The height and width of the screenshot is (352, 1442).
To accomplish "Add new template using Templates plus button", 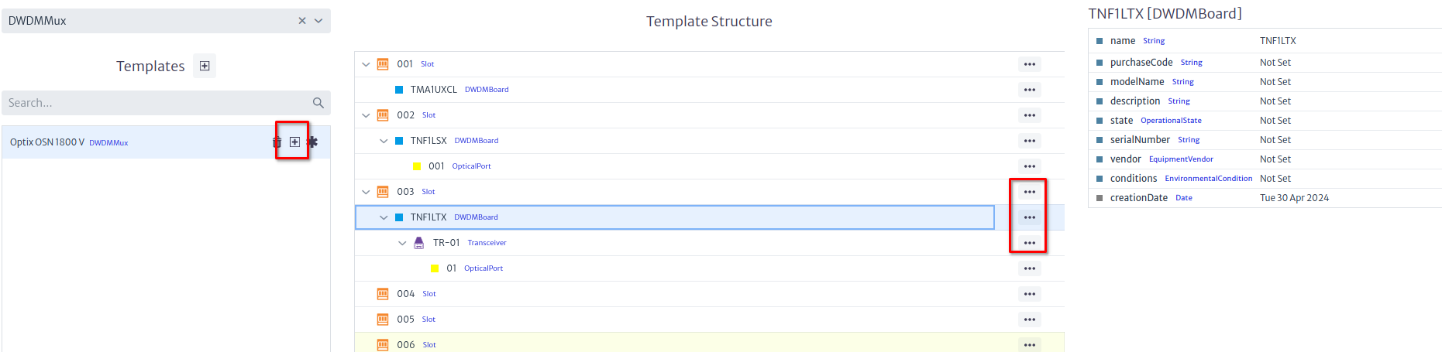I will tap(205, 67).
